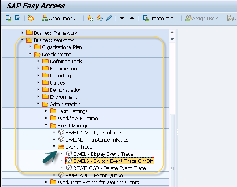This screenshot has height=187, width=237.
Task: Click the move favorites down arrow
Action: (x=122, y=18)
